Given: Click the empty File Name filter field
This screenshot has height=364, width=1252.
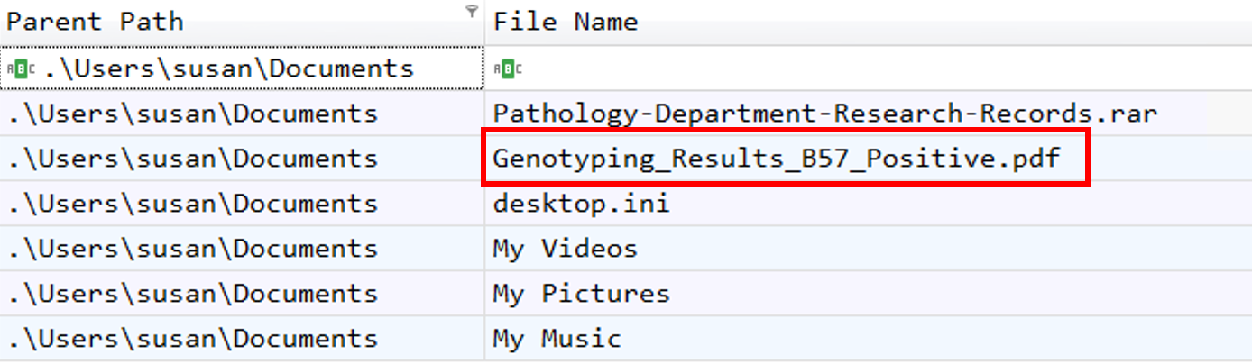Looking at the screenshot, I should (866, 68).
